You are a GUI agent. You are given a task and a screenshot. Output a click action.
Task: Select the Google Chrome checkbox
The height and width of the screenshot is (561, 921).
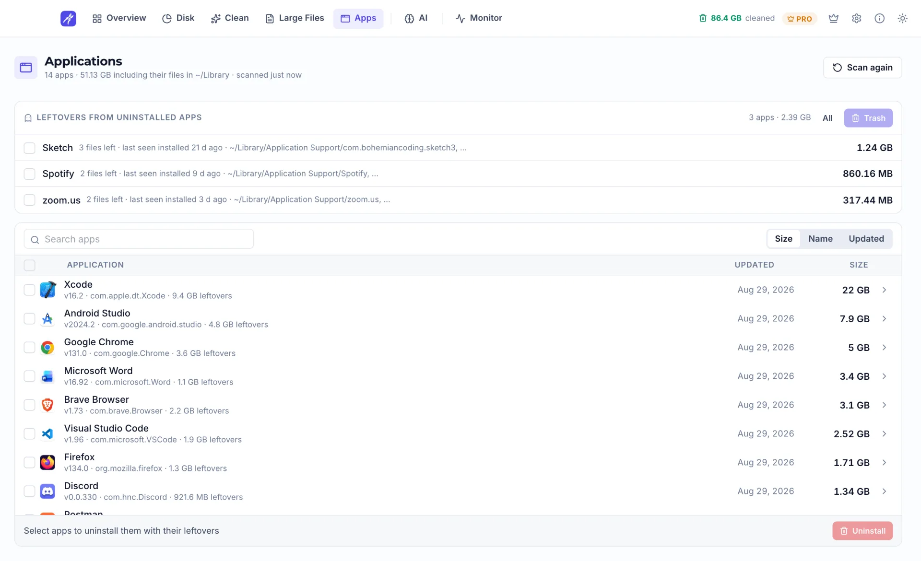click(30, 348)
